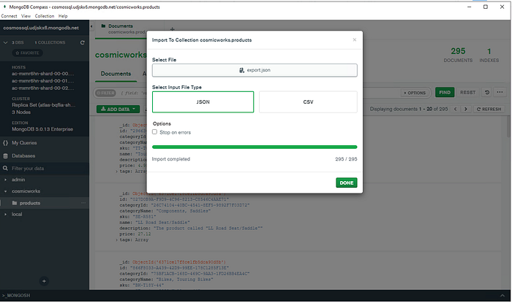Expand the local database
This screenshot has height=303, width=512.
tap(6, 215)
